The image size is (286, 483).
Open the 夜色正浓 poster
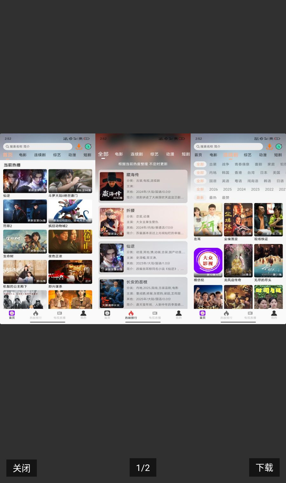[x=70, y=241]
